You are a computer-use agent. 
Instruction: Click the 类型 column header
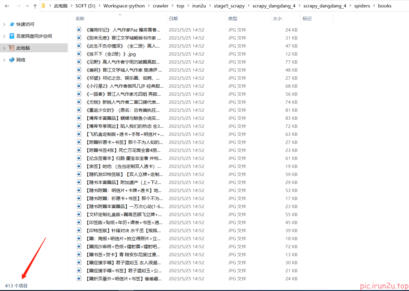tap(232, 18)
